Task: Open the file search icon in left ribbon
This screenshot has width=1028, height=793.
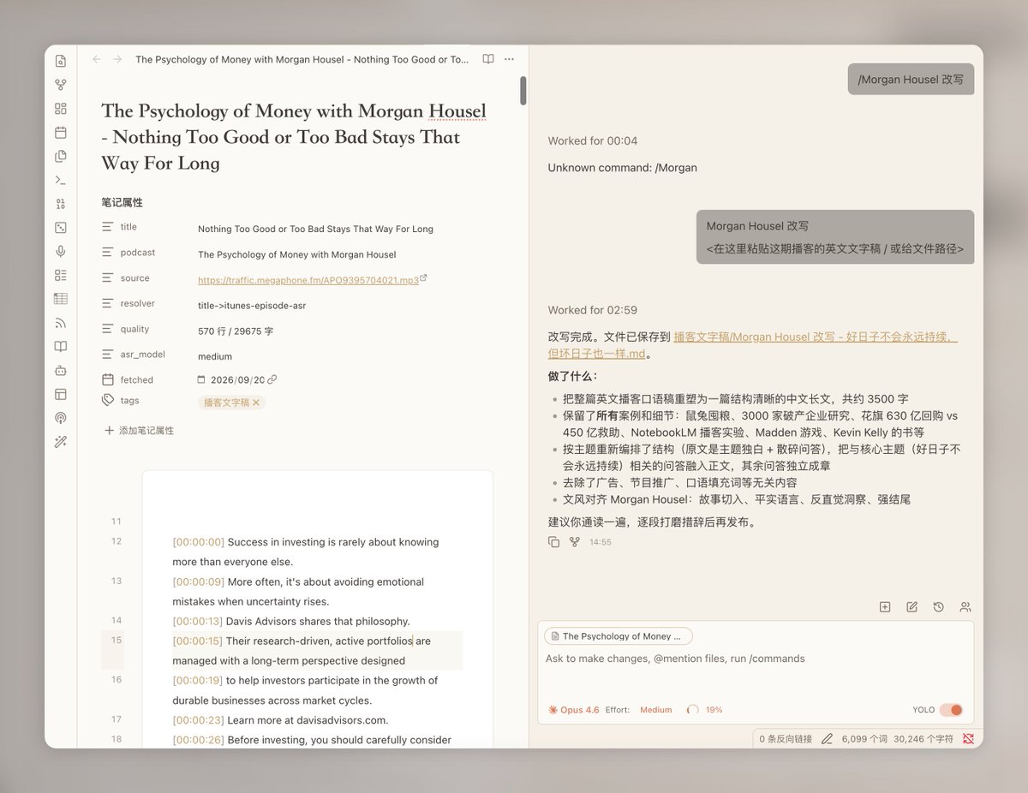Action: (x=61, y=61)
